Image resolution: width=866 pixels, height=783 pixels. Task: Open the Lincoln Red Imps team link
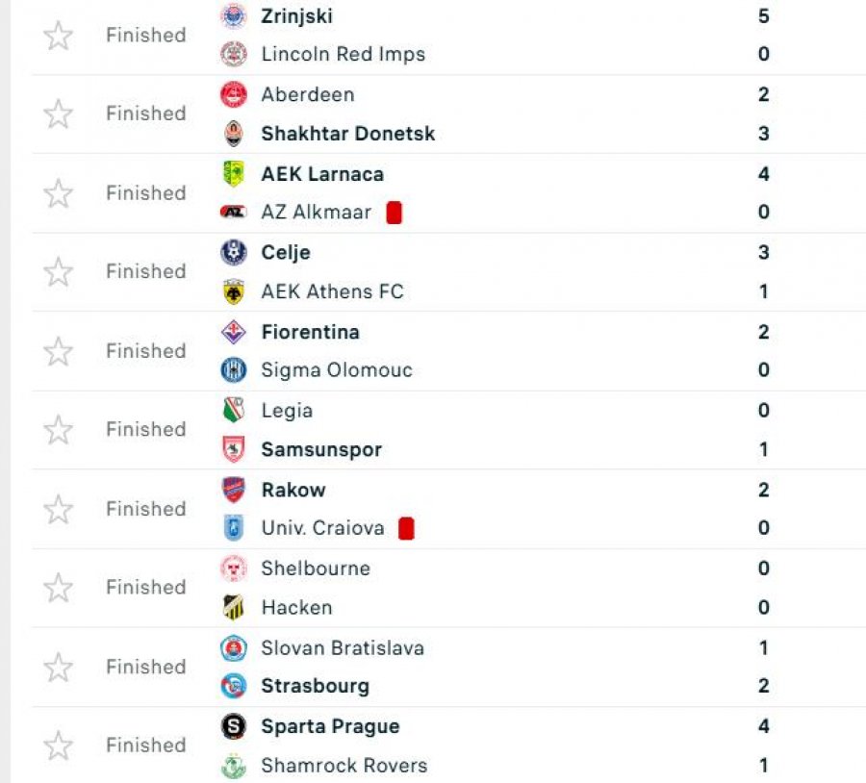343,54
